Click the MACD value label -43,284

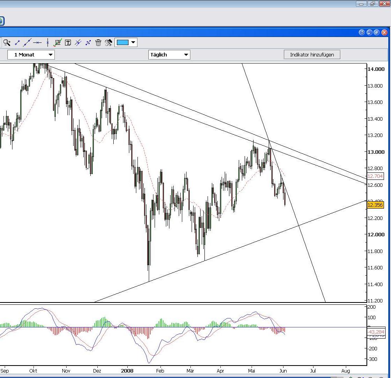point(376,332)
